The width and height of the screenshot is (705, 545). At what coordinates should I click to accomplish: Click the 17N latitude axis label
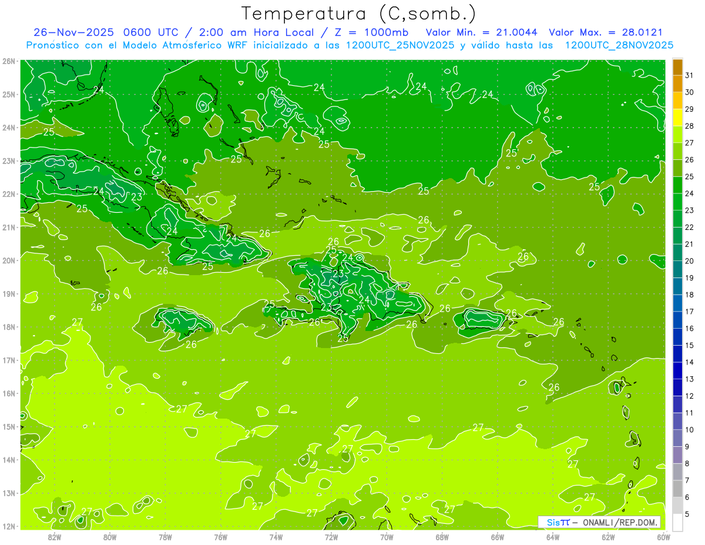coord(9,360)
